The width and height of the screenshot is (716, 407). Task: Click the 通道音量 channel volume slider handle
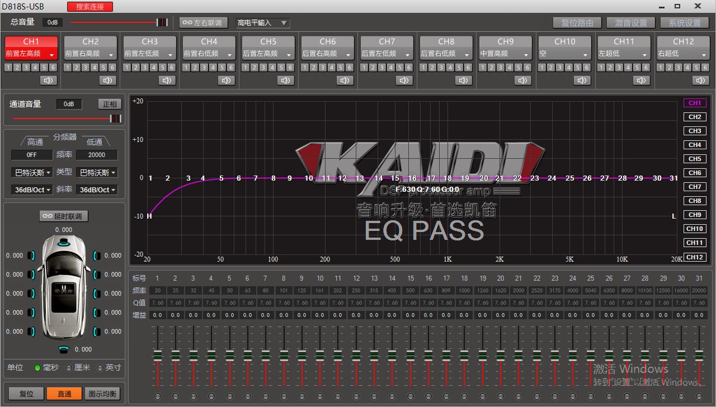(115, 119)
